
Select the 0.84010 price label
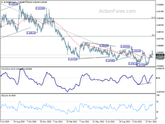point(133,64)
